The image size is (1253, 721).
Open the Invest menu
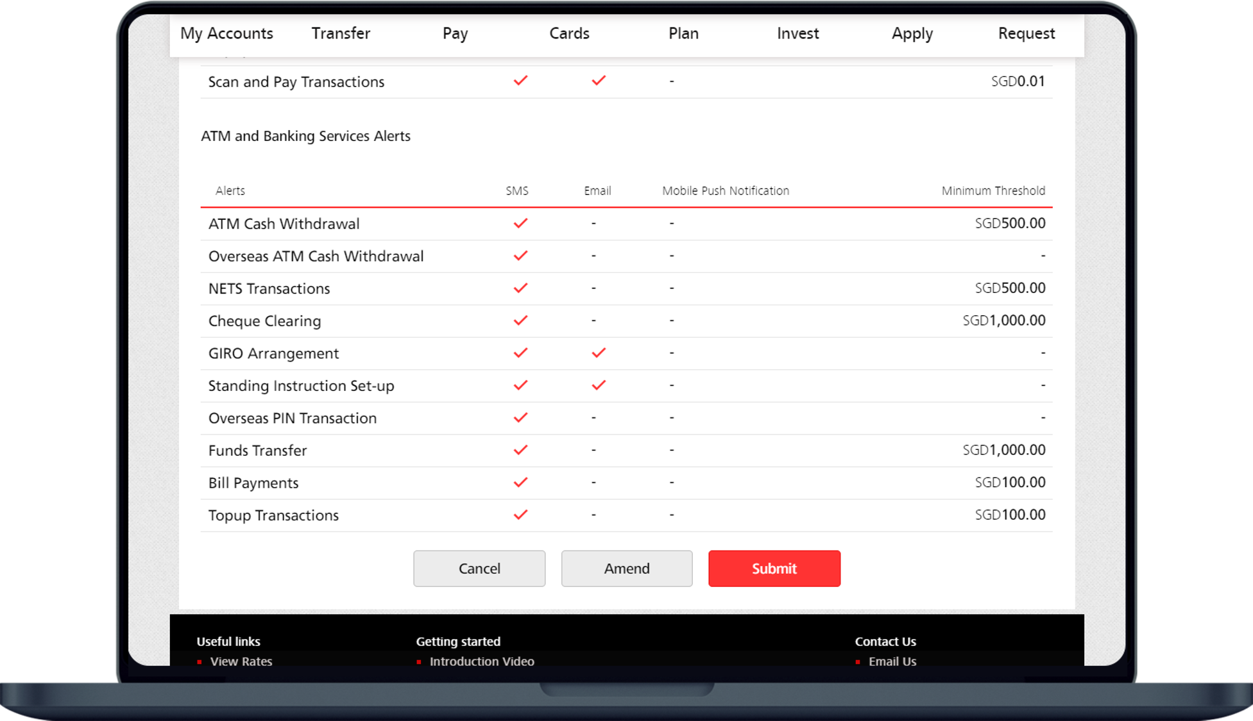797,33
